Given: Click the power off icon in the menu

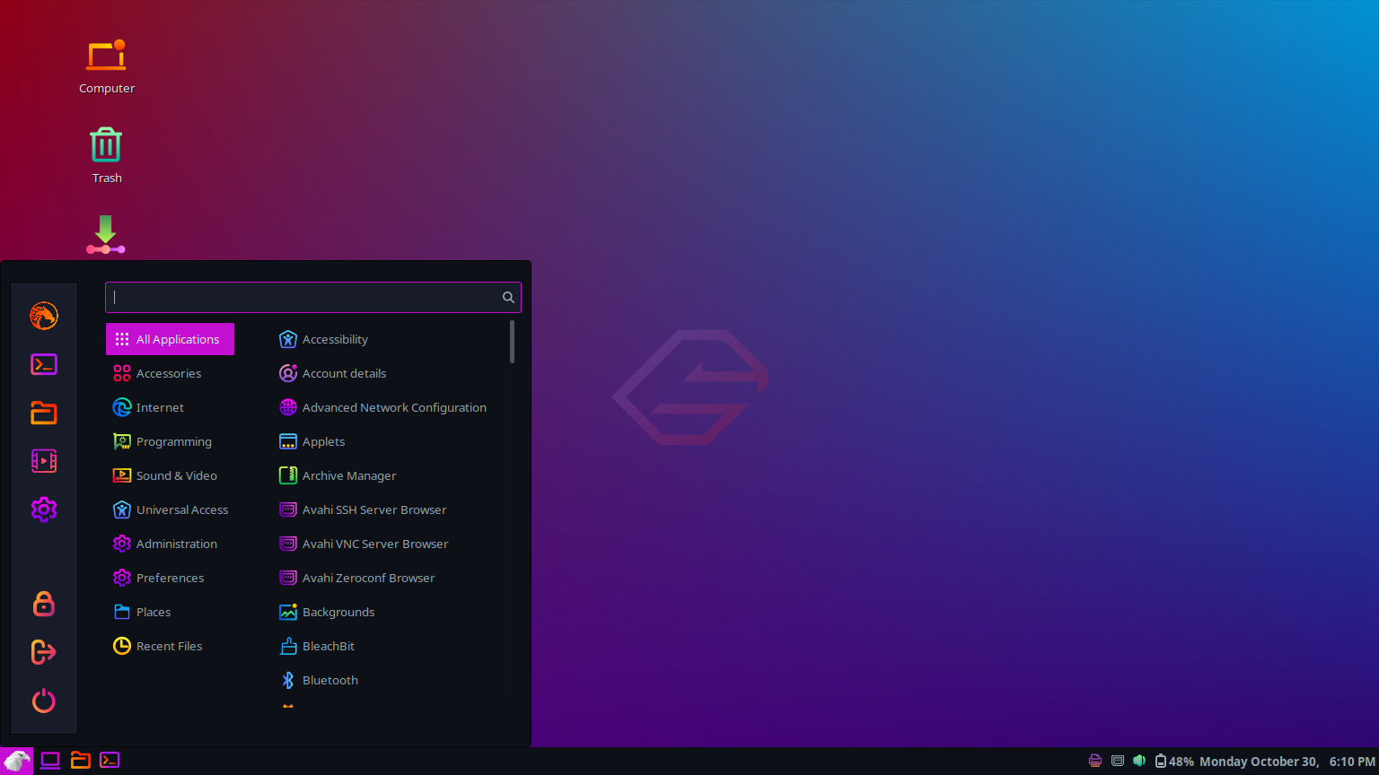Looking at the screenshot, I should click(x=44, y=701).
